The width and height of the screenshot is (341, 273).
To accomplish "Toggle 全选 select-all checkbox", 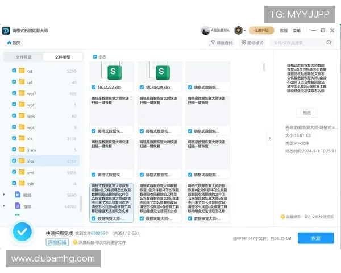I will tap(95, 57).
